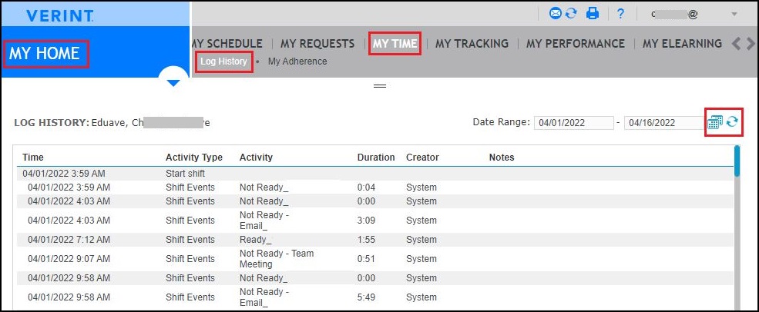Click the vertical scrollbar of log table
The image size is (759, 312).
(x=737, y=161)
